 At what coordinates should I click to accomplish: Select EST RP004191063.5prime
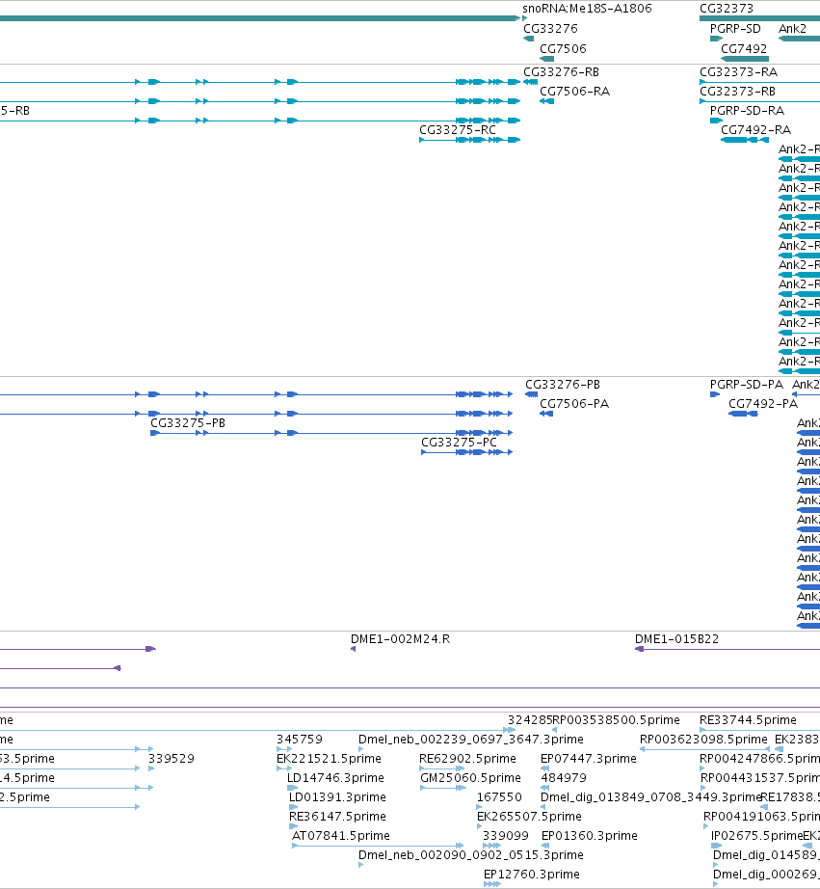pos(761,817)
